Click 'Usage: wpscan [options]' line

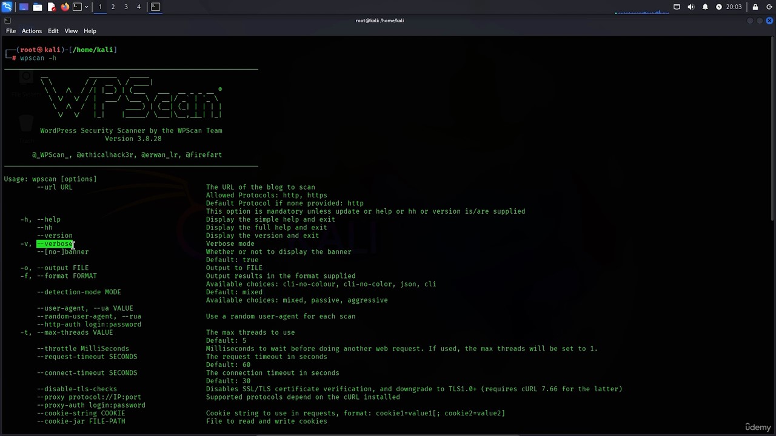(x=50, y=179)
